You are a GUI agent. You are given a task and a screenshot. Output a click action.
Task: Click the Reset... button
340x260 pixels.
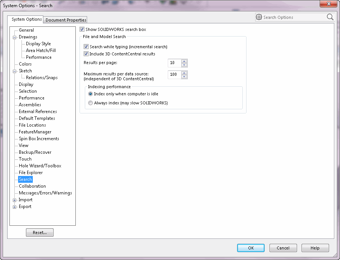click(x=40, y=232)
